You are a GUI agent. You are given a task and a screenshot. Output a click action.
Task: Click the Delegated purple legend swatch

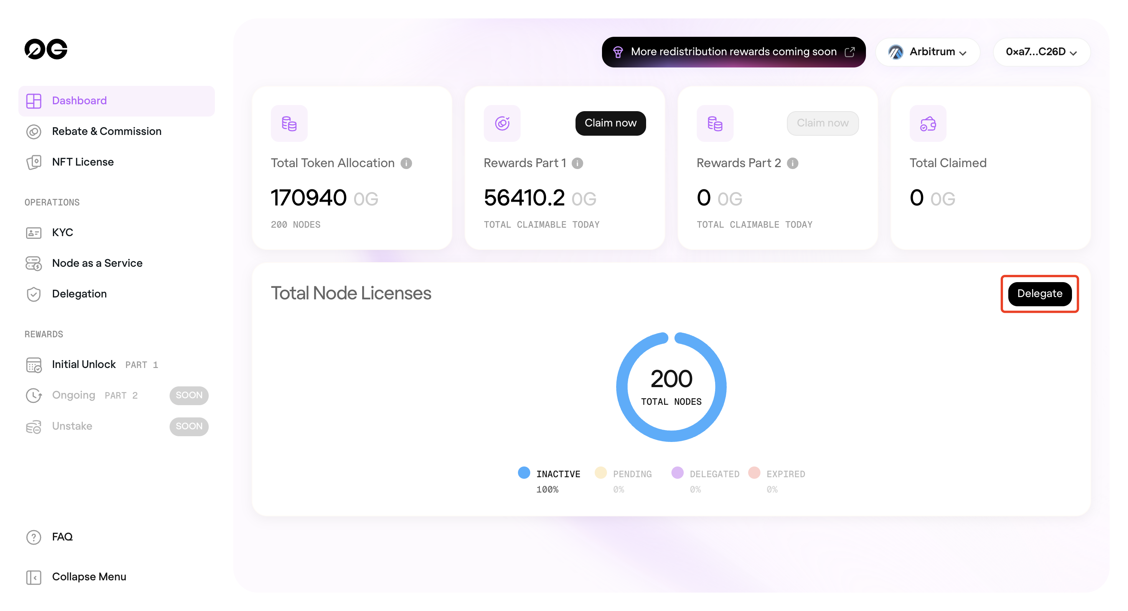click(x=677, y=473)
